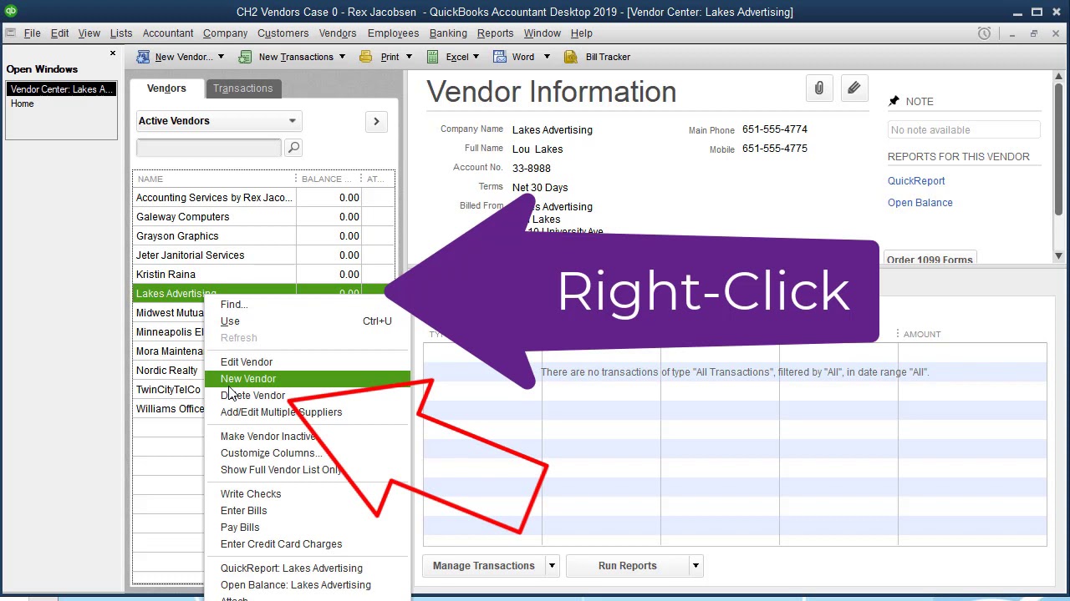Choose QuickReport: Lakes Advertising menu entry
Screen dimensions: 1070x601
click(x=308, y=568)
